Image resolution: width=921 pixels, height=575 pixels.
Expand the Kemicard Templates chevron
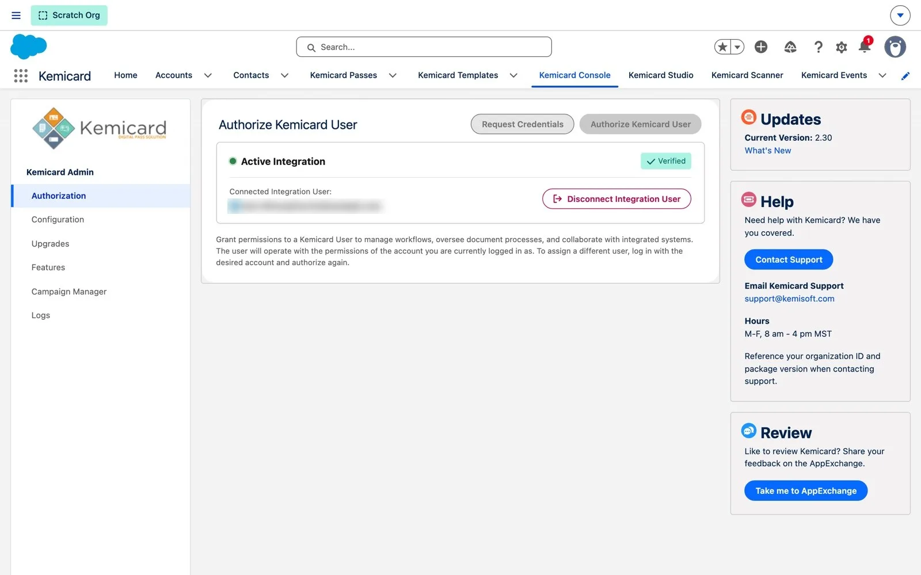[513, 75]
